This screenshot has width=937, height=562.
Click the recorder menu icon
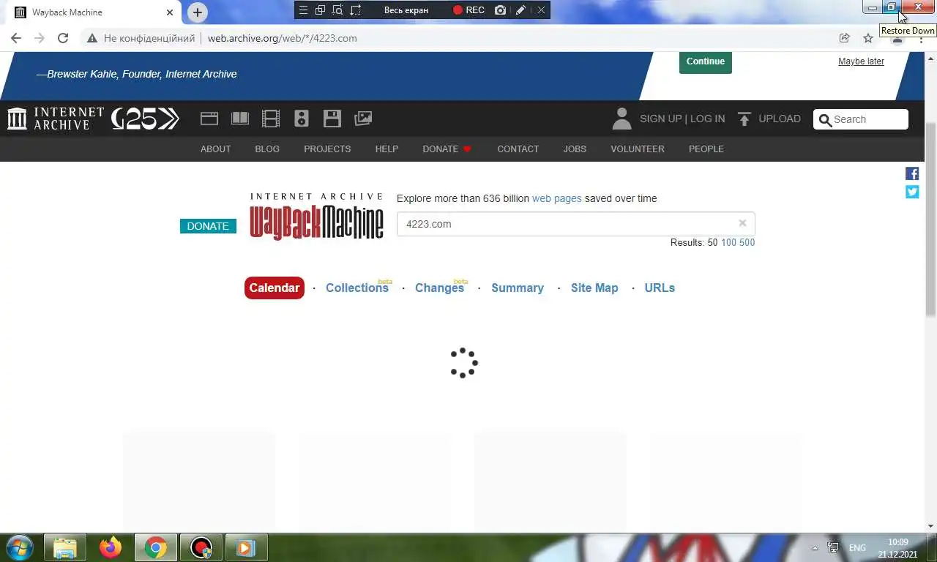click(303, 10)
